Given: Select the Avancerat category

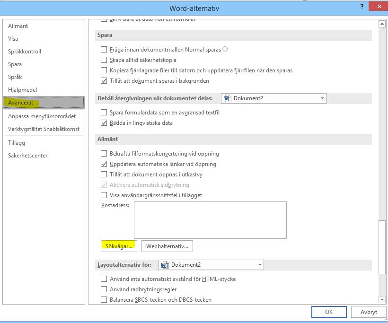Looking at the screenshot, I should [x=44, y=103].
